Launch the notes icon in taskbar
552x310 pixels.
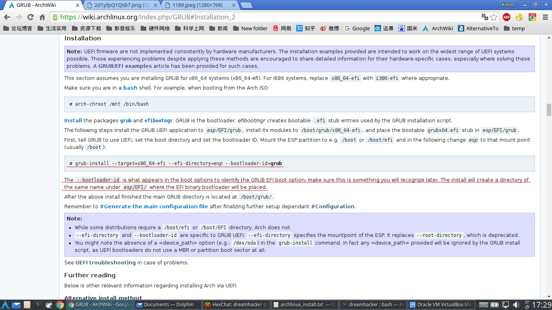point(27,305)
